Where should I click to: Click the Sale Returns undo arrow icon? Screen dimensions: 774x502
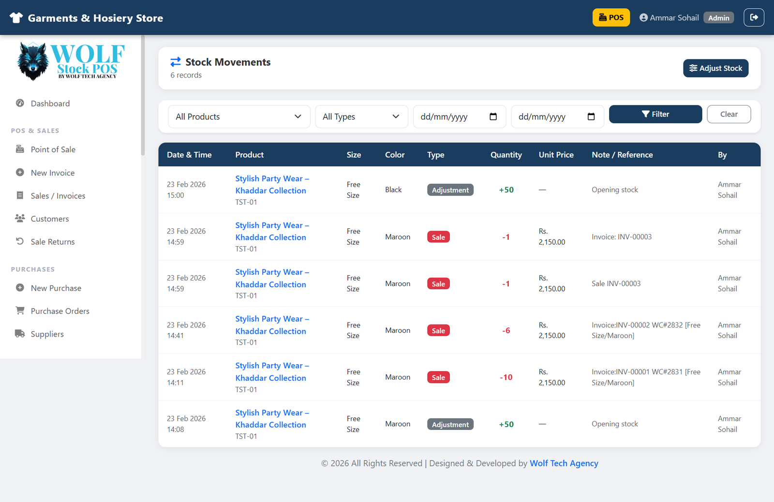20,241
